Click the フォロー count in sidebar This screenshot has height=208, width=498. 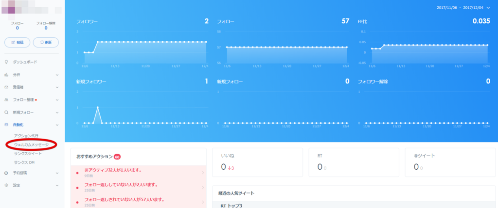[17, 28]
